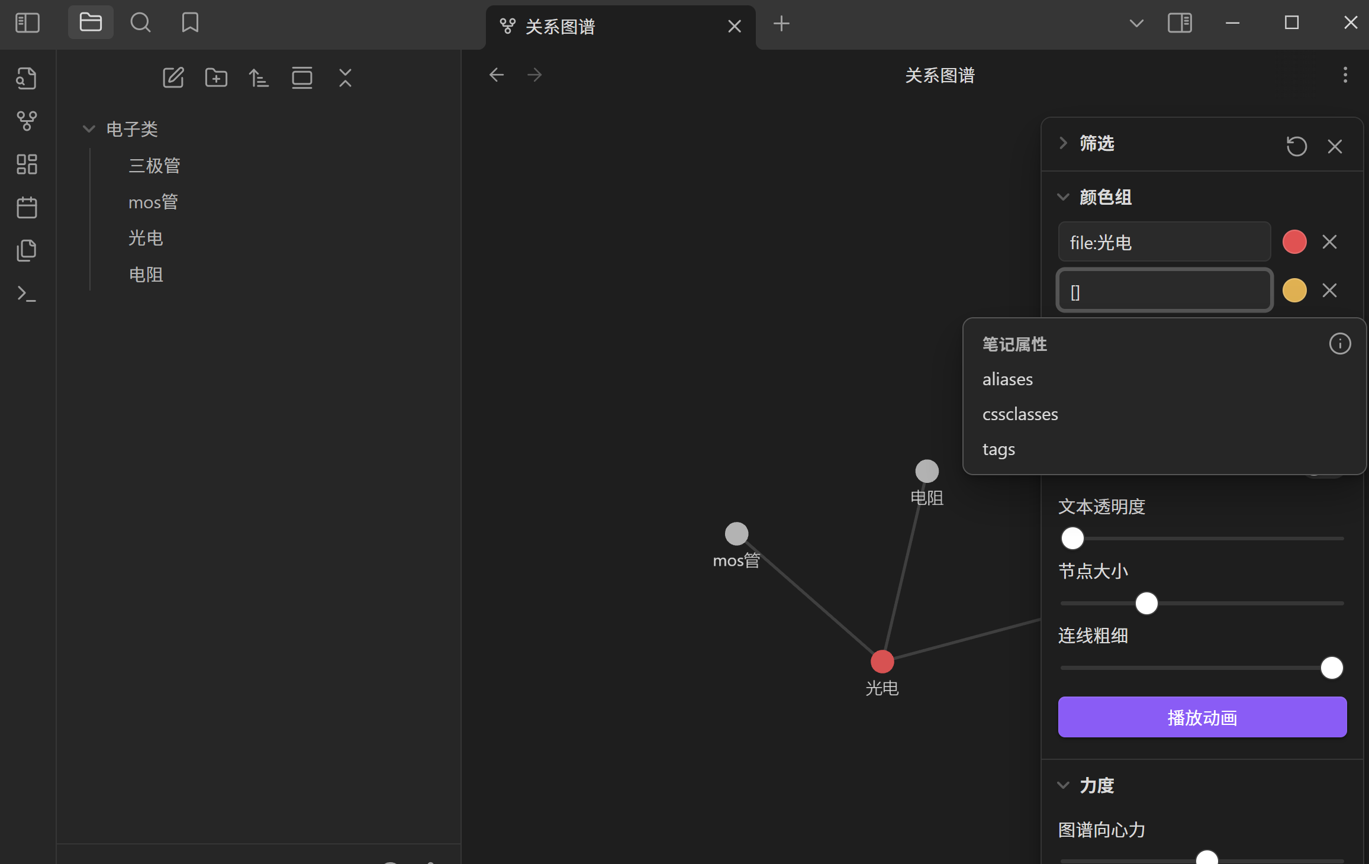Choose aliases from the property suggestions
Image resolution: width=1369 pixels, height=864 pixels.
click(x=1007, y=379)
